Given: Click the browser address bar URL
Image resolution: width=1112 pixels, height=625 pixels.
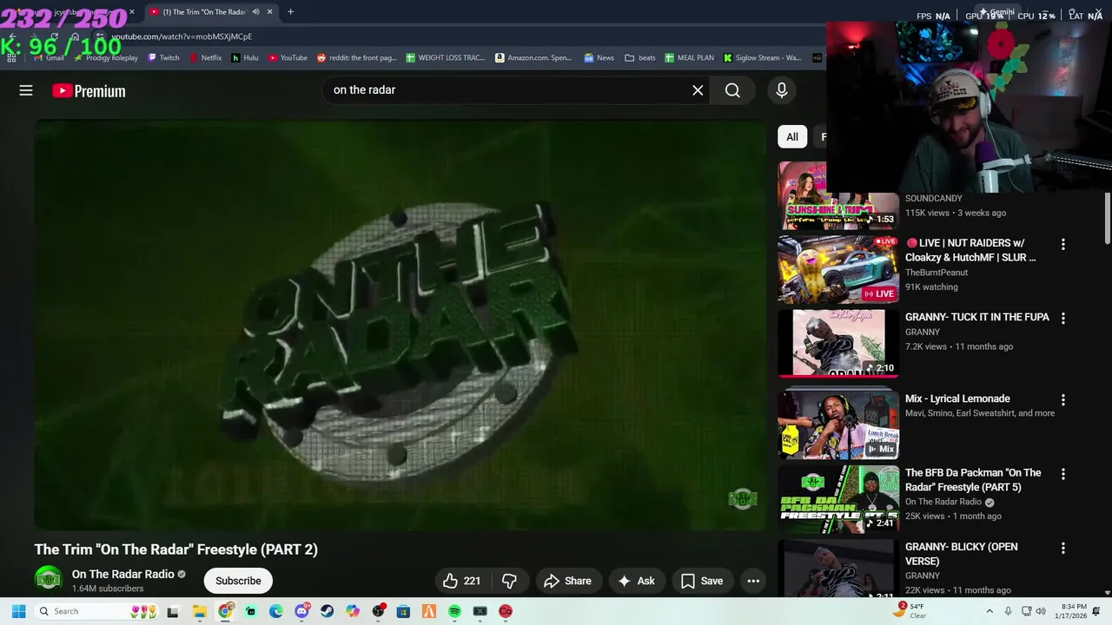Looking at the screenshot, I should click(182, 36).
